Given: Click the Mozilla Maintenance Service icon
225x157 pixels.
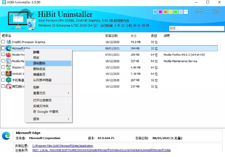Looking at the screenshot, I should click(x=9, y=61).
